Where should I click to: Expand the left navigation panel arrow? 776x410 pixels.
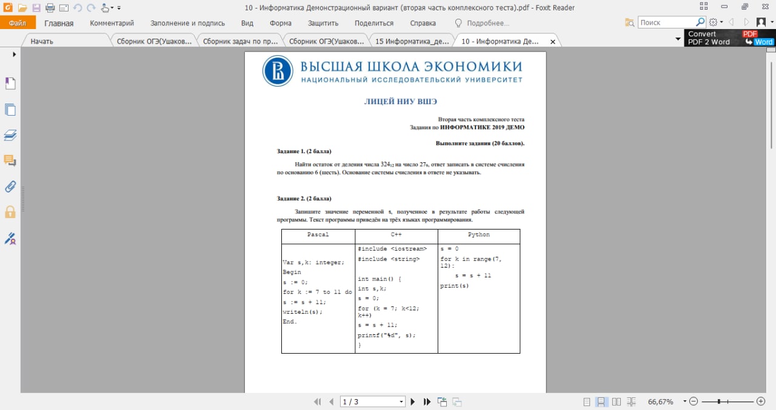tap(14, 55)
